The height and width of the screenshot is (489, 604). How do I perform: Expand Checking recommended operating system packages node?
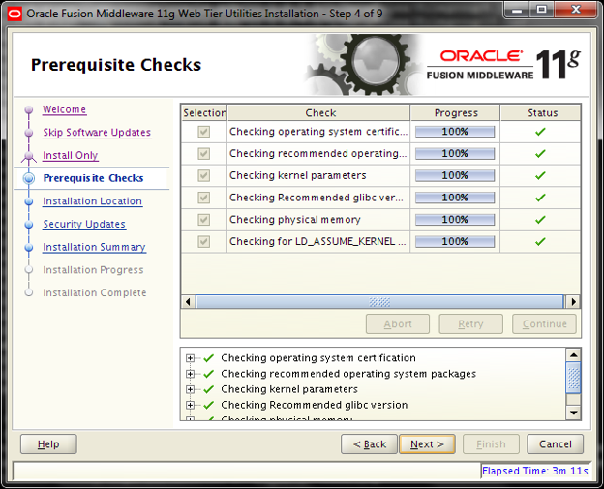[x=190, y=374]
